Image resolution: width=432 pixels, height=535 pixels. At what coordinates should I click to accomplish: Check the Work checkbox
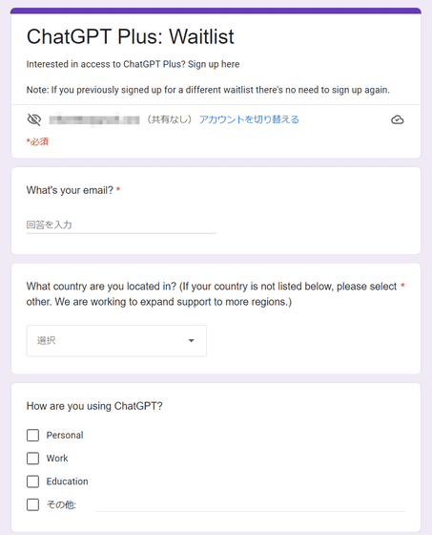click(x=32, y=459)
